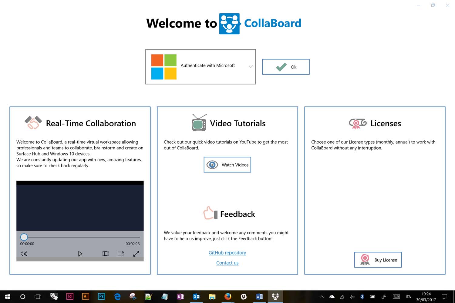Open the OneDrive tray icon
The height and width of the screenshot is (303, 455).
pos(332,297)
